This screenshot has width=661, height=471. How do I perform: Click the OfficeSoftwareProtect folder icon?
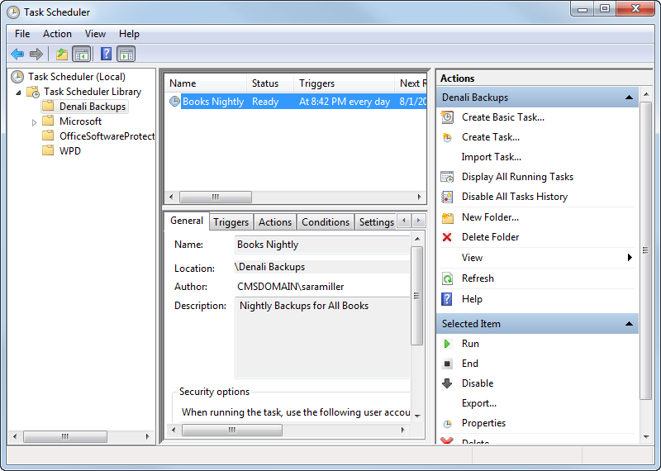(x=48, y=136)
